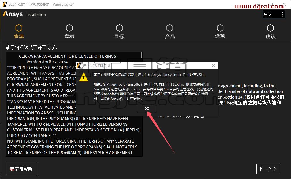Close the 许可证管理器关闭 dialog
291x179 pixels.
click(214, 65)
